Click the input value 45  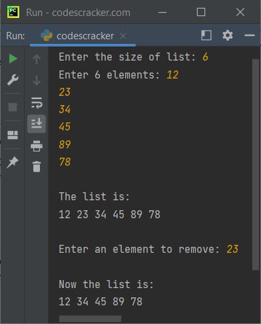pos(65,126)
